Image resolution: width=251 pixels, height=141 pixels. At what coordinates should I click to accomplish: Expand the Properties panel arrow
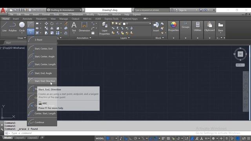click(x=173, y=38)
